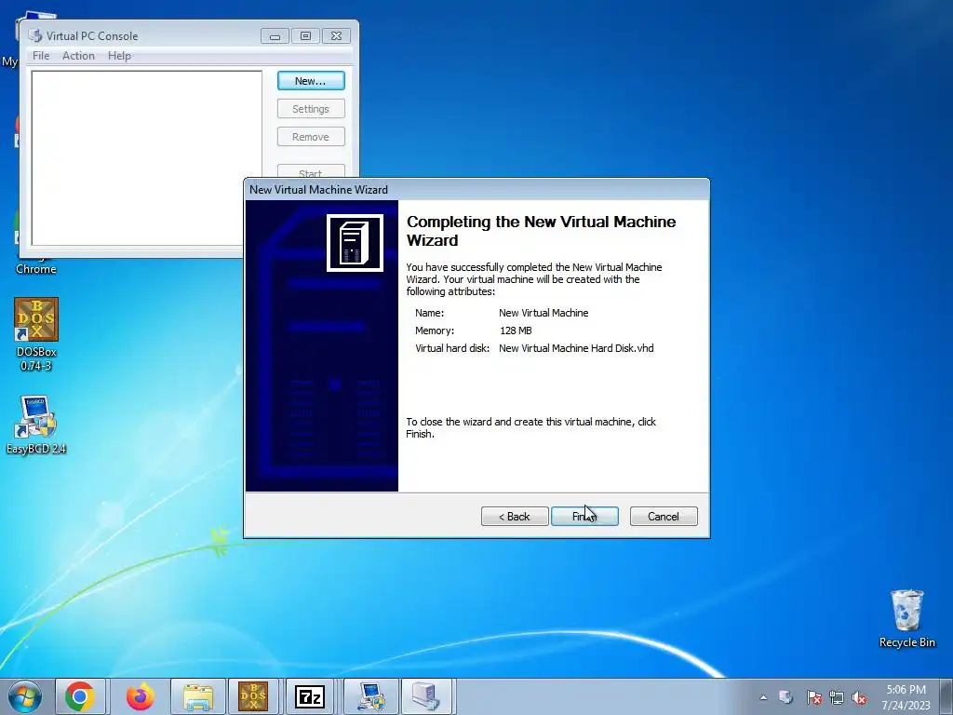The width and height of the screenshot is (953, 715).
Task: Click Remove in Virtual PC Console
Action: (311, 137)
